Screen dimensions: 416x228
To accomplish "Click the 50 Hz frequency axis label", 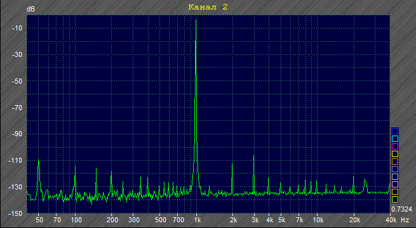I will (x=39, y=220).
